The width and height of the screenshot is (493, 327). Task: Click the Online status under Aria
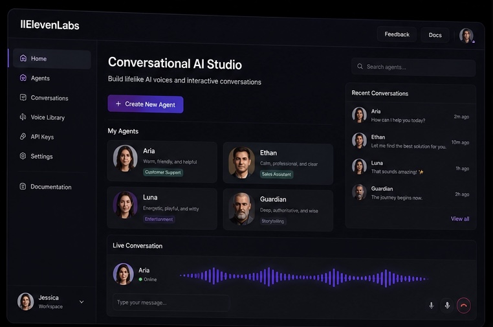148,280
